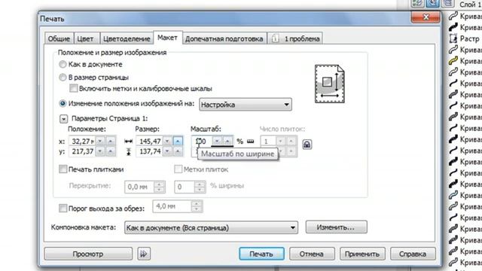Image resolution: width=482 pixels, height=271 pixels.
Task: Close the Печать dialog with X button
Action: click(x=426, y=17)
